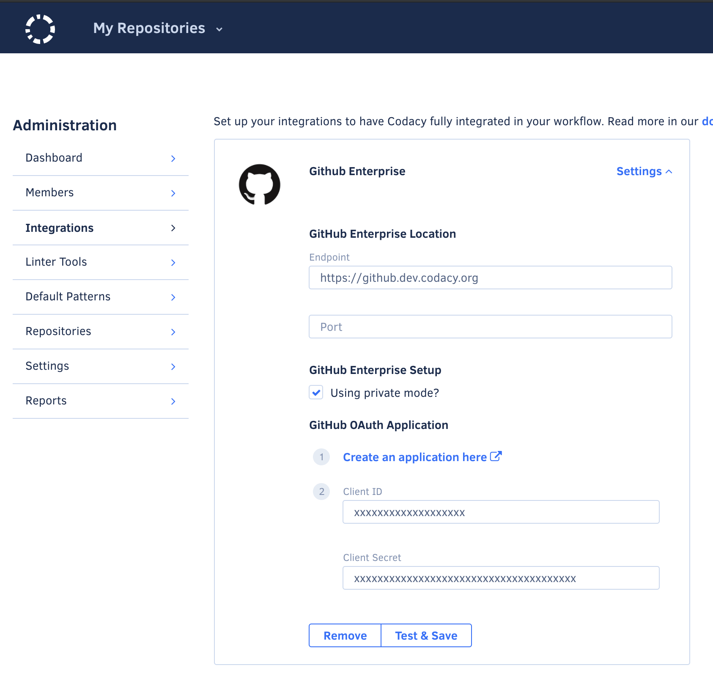This screenshot has height=676, width=713.
Task: Click the arrow on the Repositories row
Action: (x=173, y=332)
